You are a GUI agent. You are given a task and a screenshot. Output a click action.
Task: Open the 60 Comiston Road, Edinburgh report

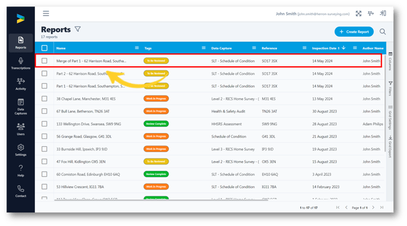(88, 175)
